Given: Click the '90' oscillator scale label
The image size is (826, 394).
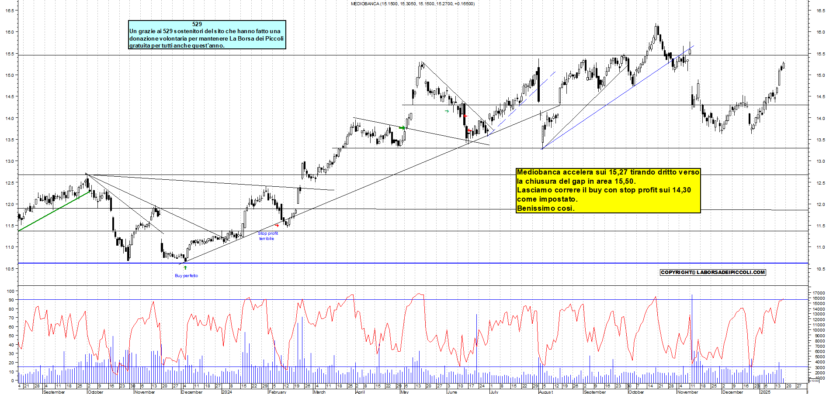Looking at the screenshot, I should tap(11, 300).
